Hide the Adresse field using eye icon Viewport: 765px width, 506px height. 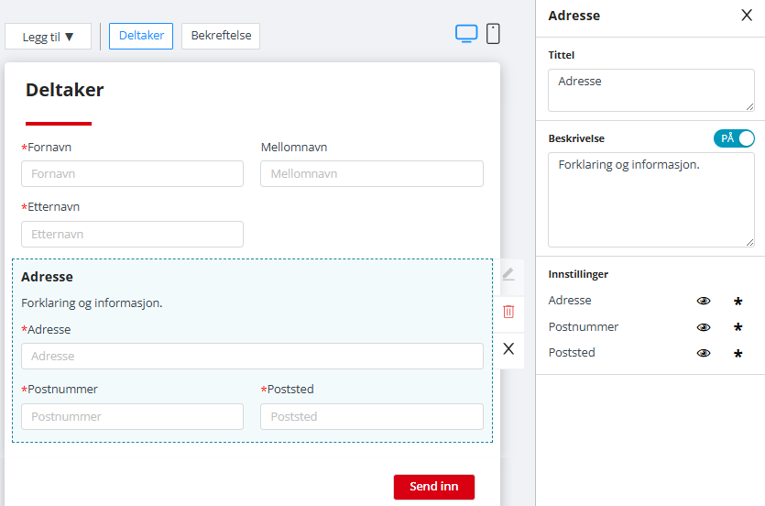(704, 301)
